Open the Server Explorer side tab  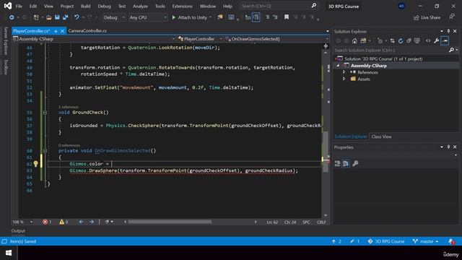click(5, 40)
